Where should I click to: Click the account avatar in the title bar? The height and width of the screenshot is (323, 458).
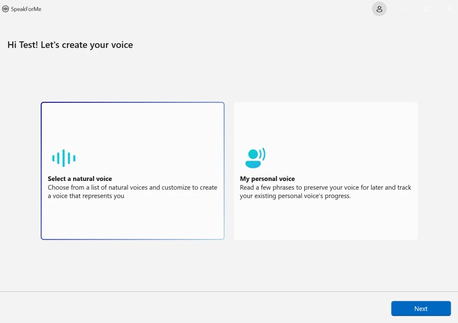pos(379,9)
